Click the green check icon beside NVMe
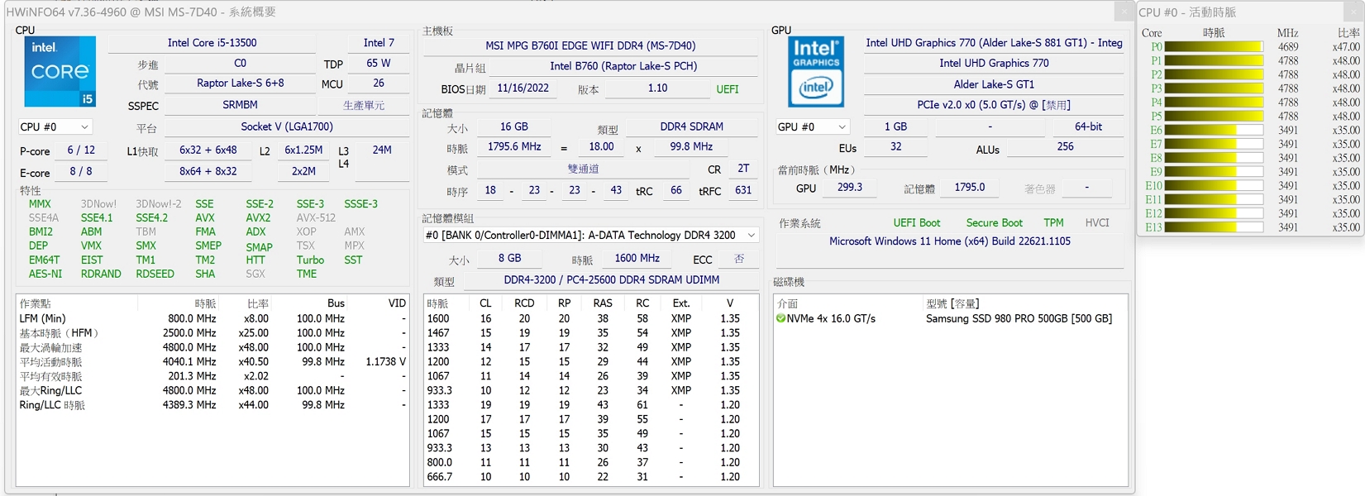Viewport: 1365px width, 496px height. (780, 318)
